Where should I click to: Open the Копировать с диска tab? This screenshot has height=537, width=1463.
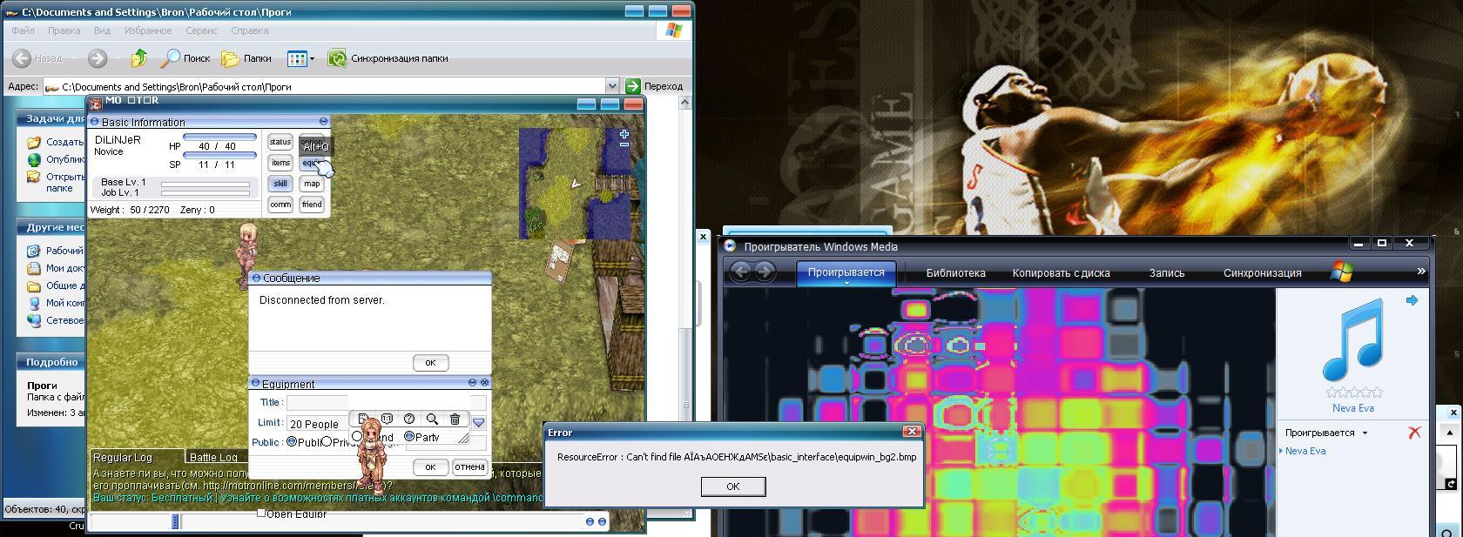pos(1061,272)
